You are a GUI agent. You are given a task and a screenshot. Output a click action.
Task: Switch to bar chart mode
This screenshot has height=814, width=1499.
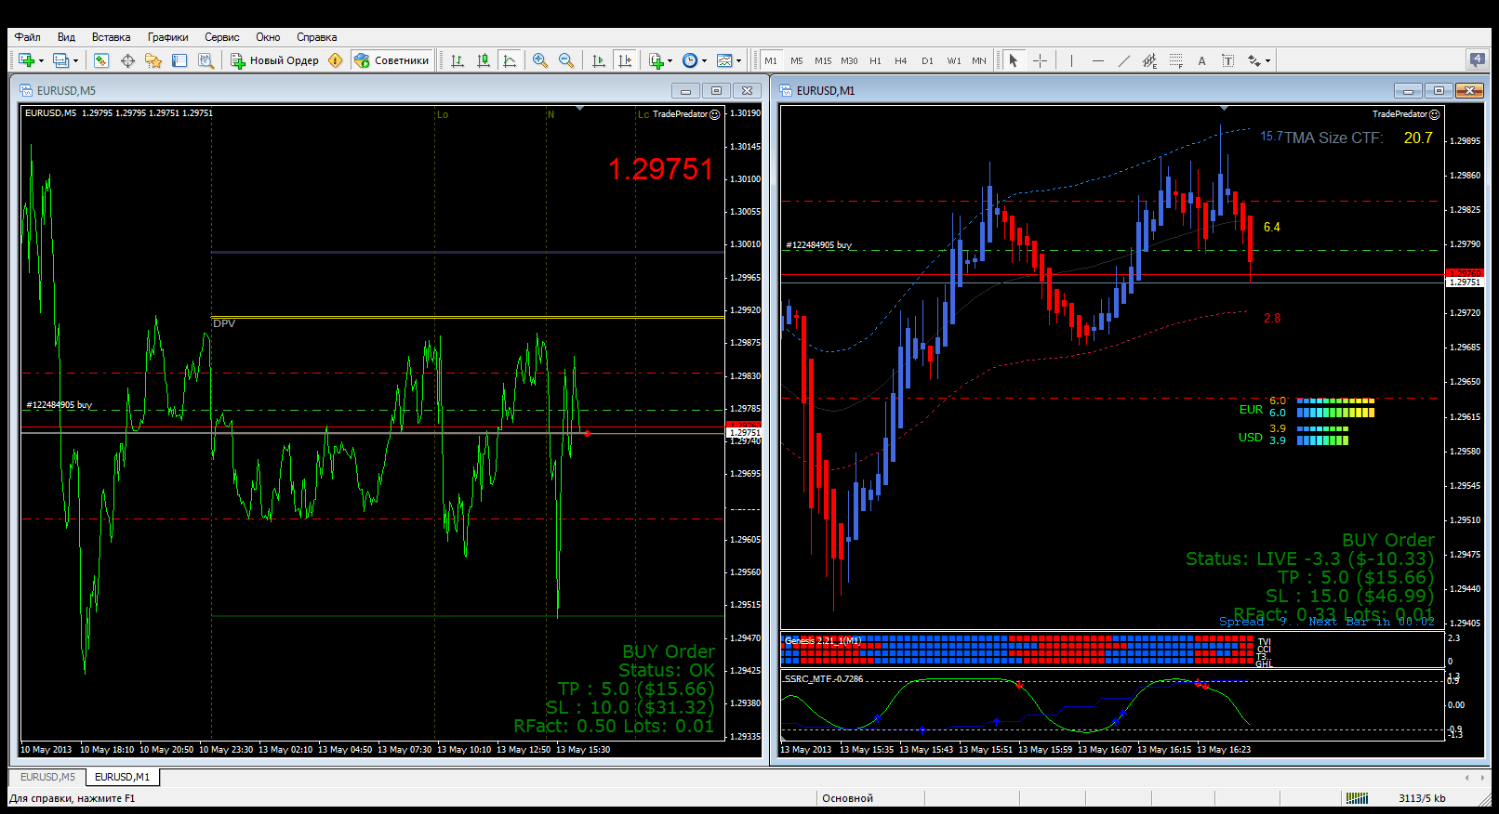coord(458,60)
